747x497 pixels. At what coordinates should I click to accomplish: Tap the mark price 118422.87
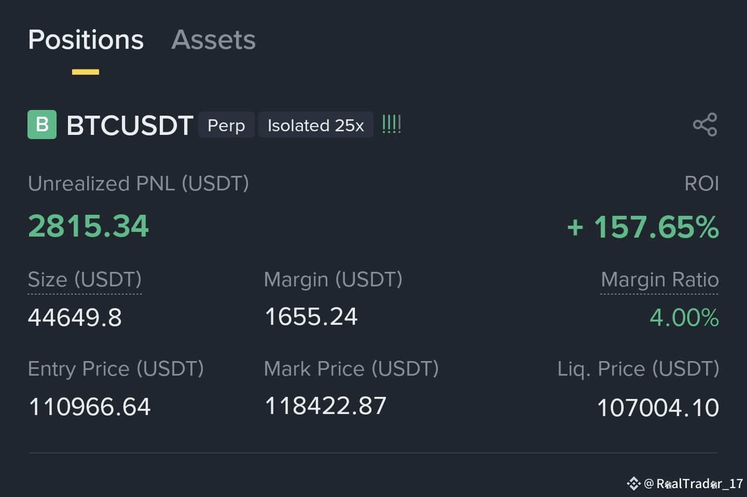325,406
